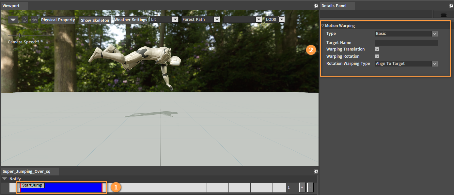Click the Target Name input field
This screenshot has height=195, width=454.
[x=406, y=43]
